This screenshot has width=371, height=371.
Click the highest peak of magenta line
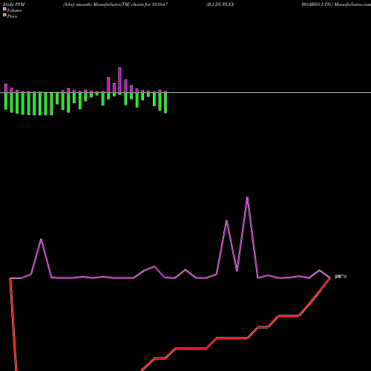click(247, 197)
